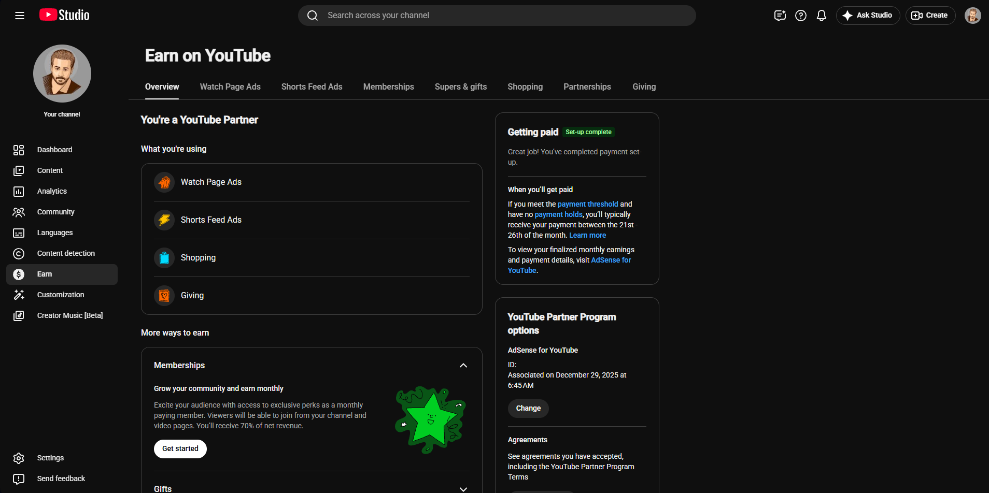Image resolution: width=989 pixels, height=493 pixels.
Task: Go to Dashboard in the sidebar
Action: tap(62, 150)
